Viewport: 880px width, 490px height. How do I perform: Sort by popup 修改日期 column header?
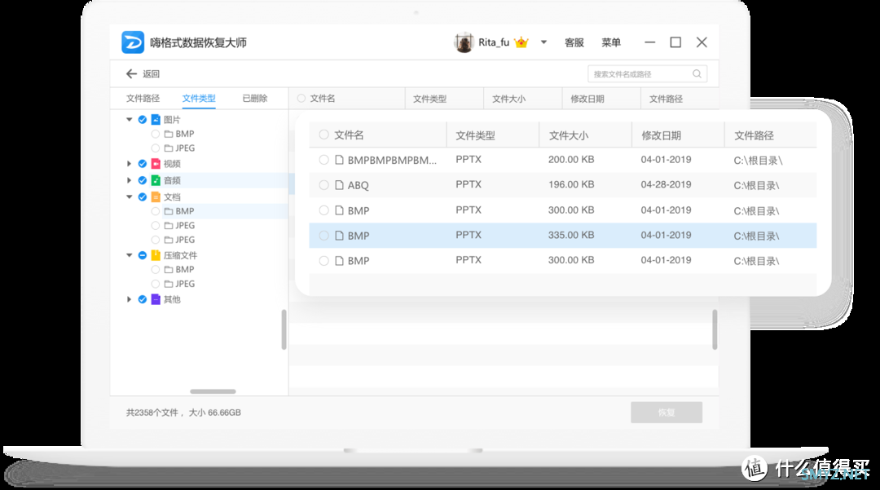[x=661, y=135]
